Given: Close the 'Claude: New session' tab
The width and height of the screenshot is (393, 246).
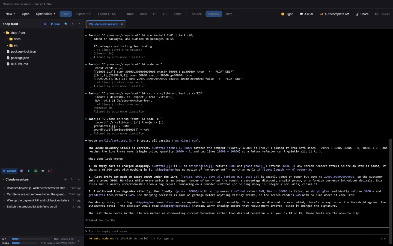Looking at the screenshot, I should pos(122,24).
